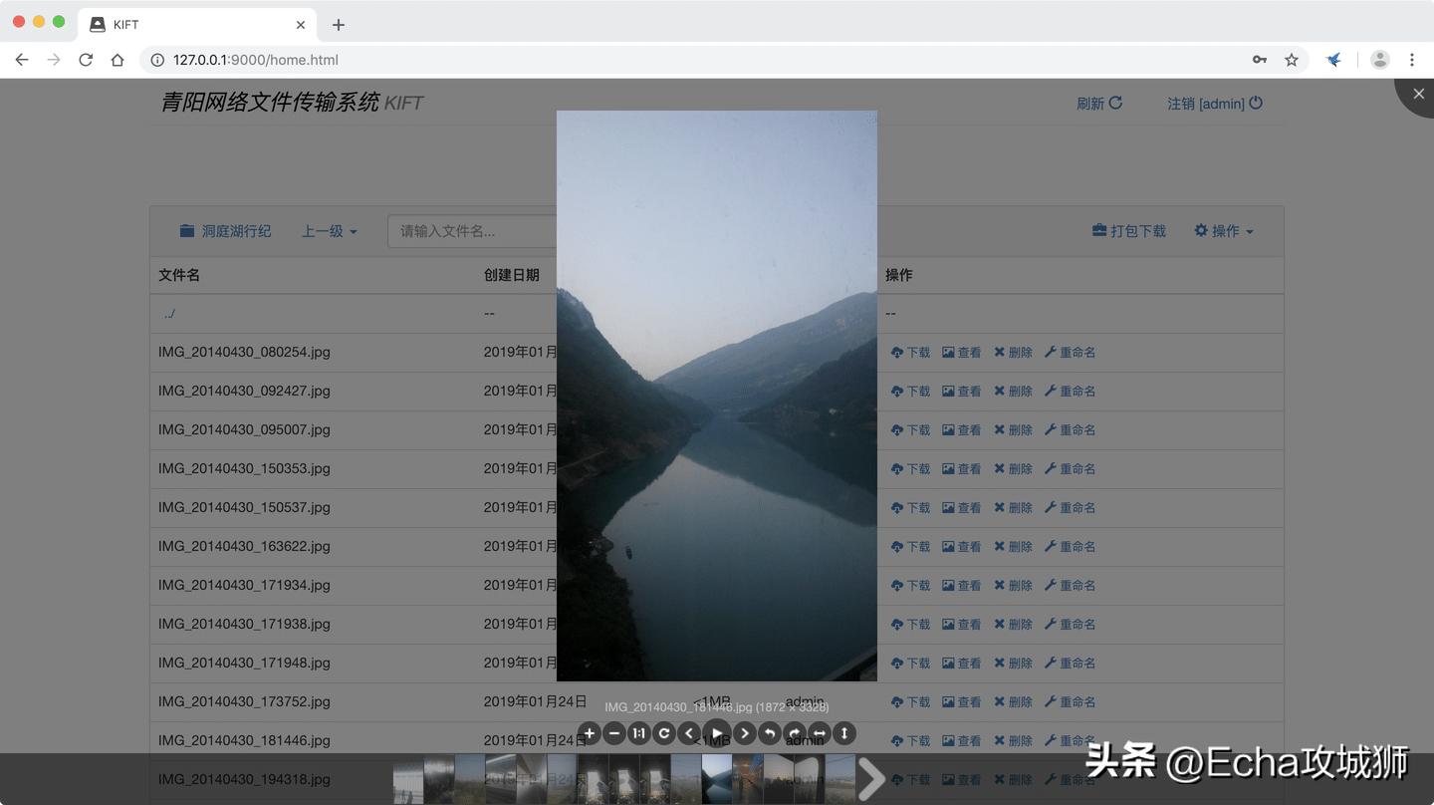Zoom out of the previewed image
1434x805 pixels.
[x=614, y=732]
